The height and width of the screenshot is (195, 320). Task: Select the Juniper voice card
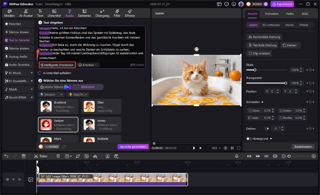point(58,125)
